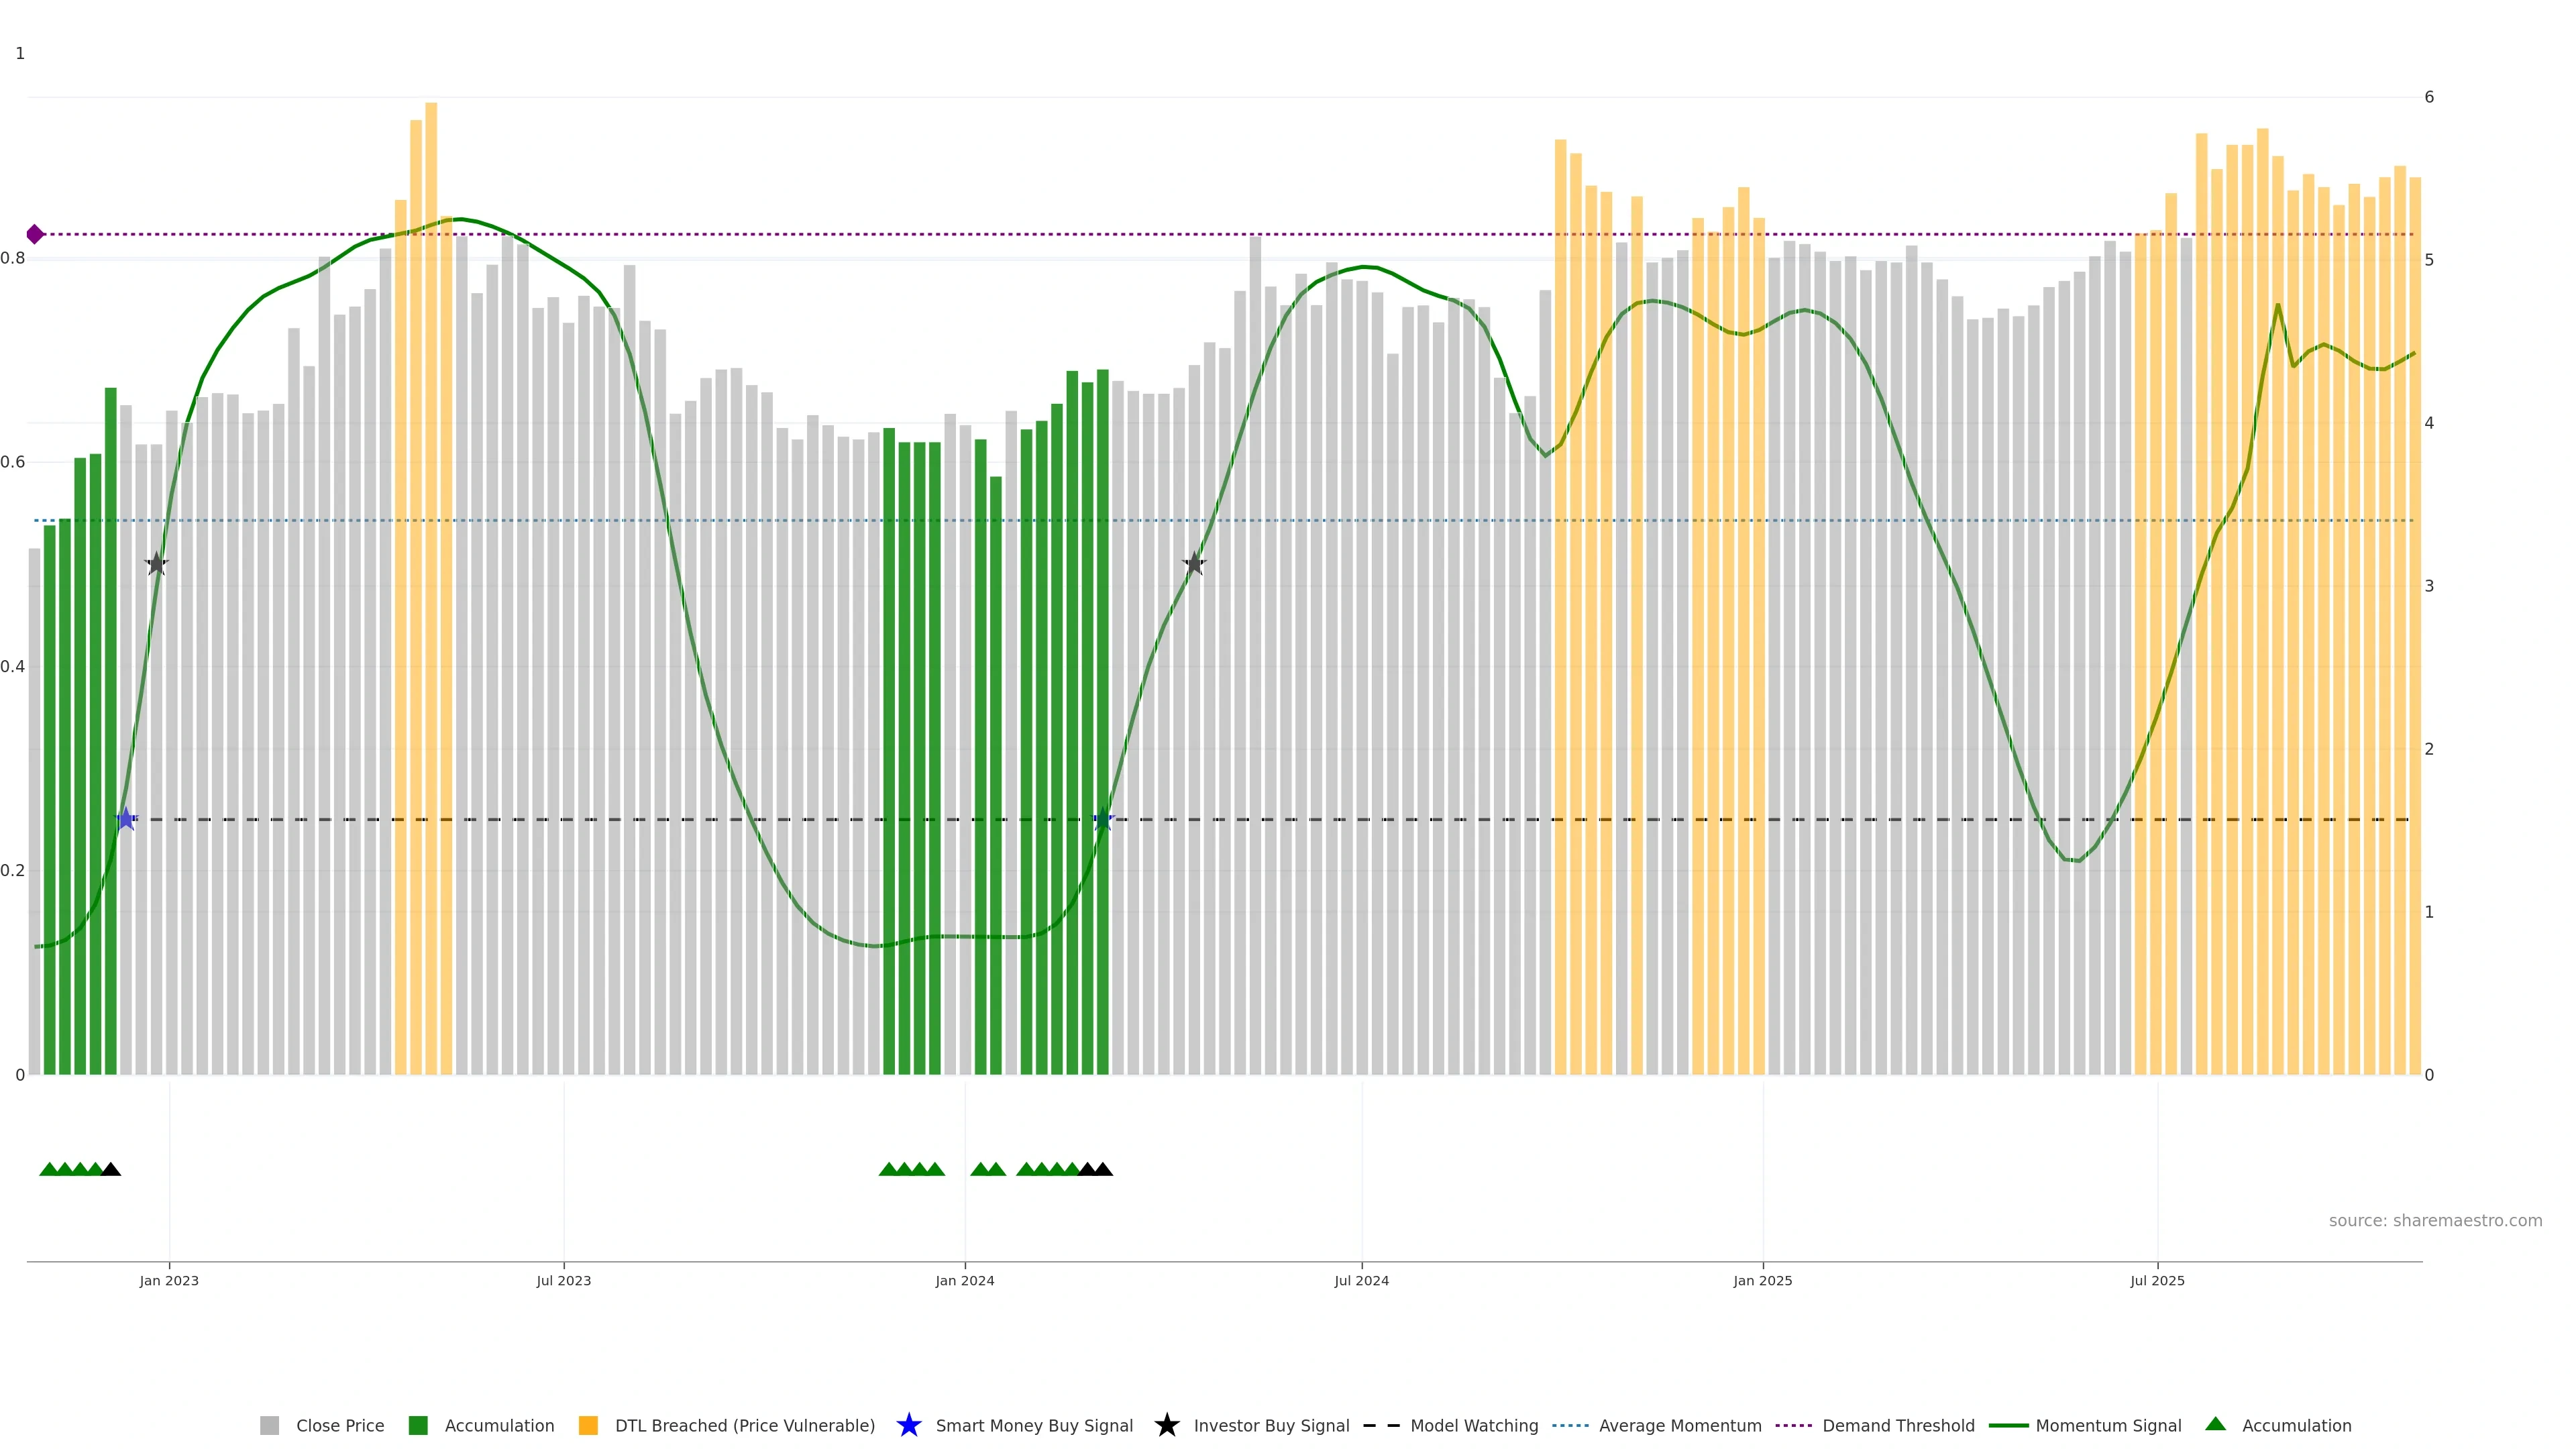Viewport: 2576px width, 1449px height.
Task: Click the green Accumulation legend swatch
Action: [x=418, y=1426]
